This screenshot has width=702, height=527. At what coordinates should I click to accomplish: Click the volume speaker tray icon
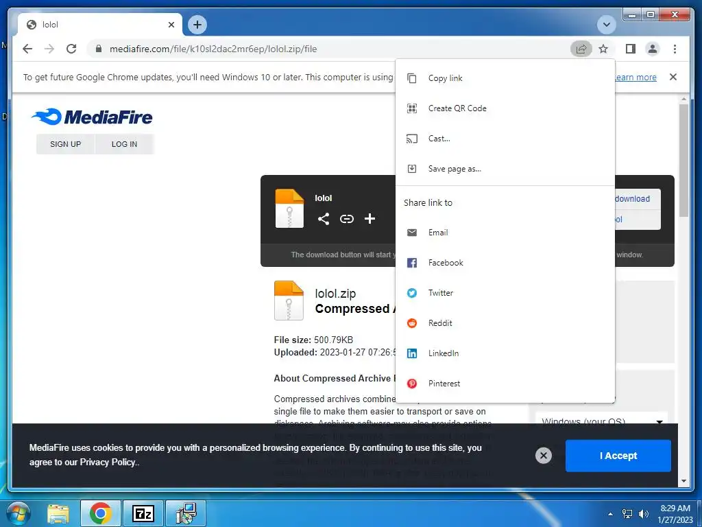point(644,514)
